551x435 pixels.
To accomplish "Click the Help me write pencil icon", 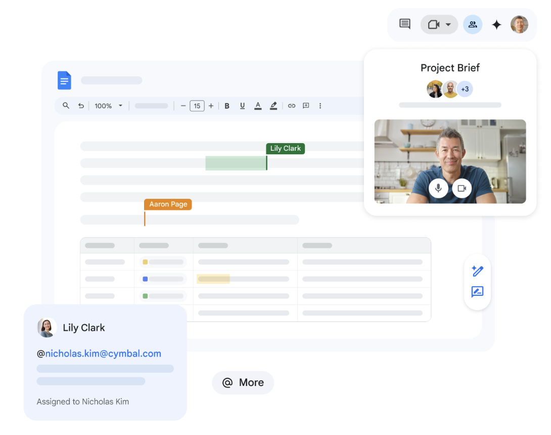I will click(x=477, y=271).
